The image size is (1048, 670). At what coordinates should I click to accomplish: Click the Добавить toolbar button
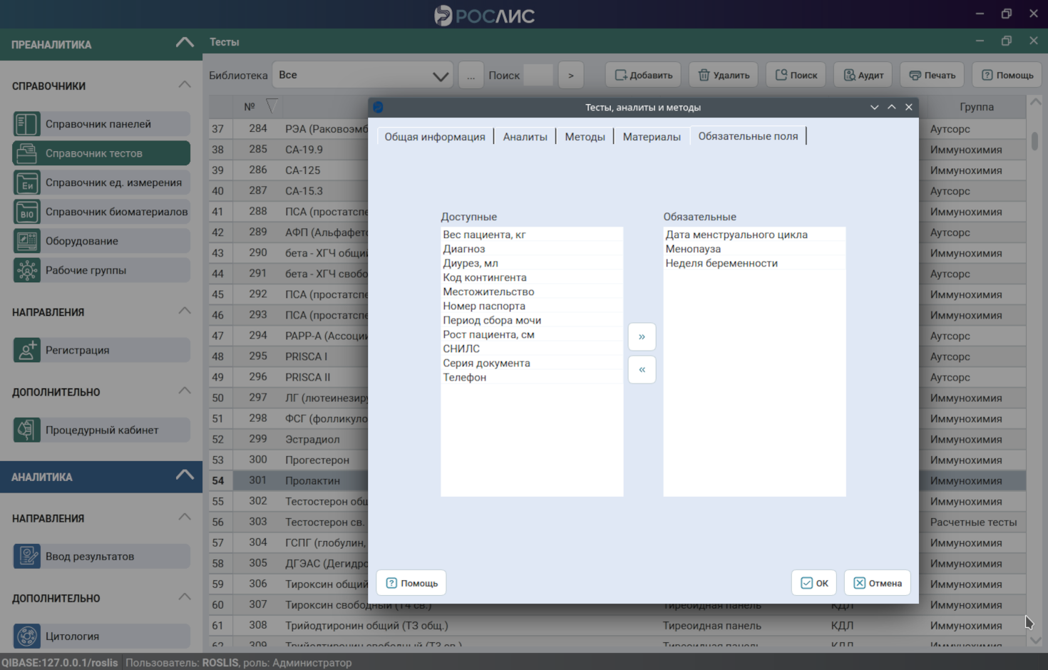tap(643, 75)
